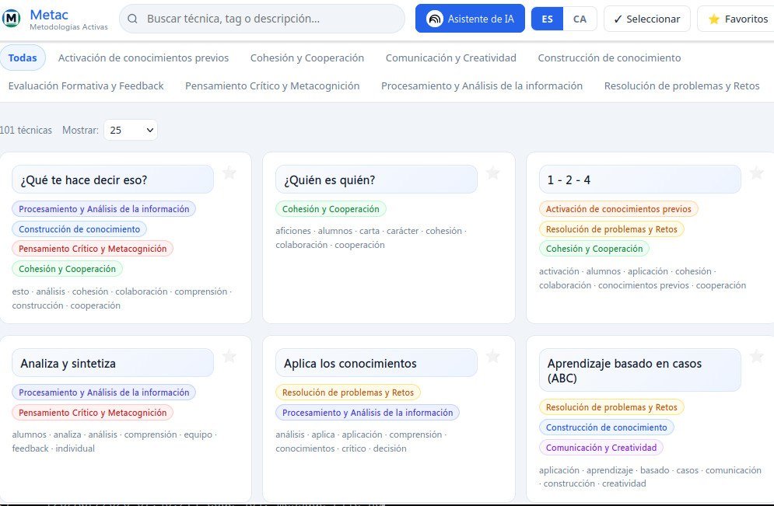Viewport: 774px width, 506px height.
Task: Click Procesamiento tag in "¿Qué te hace decir eso?"
Action: [x=104, y=209]
